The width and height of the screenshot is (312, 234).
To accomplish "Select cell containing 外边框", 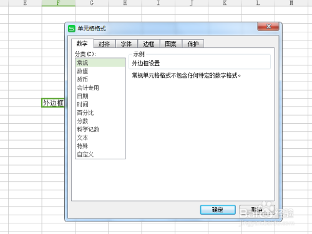I will coord(53,103).
